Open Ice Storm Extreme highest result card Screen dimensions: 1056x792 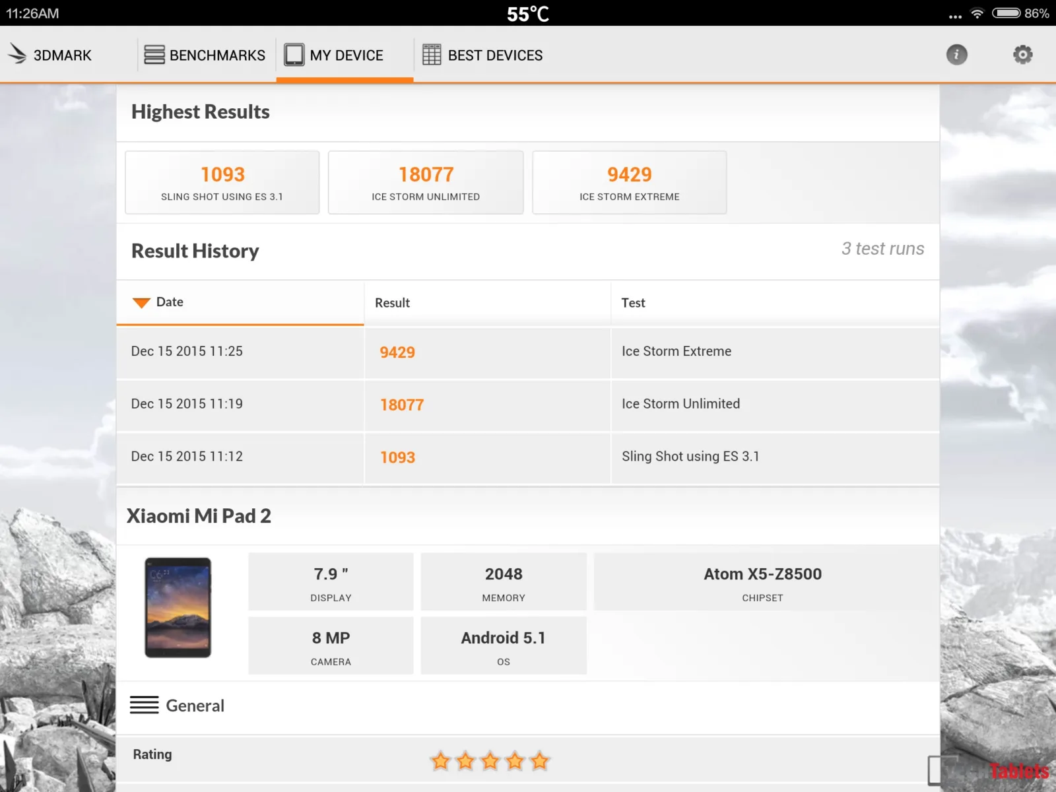[630, 182]
